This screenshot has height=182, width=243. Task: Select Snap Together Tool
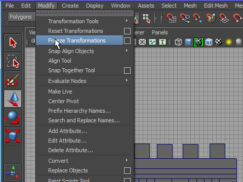point(71,70)
